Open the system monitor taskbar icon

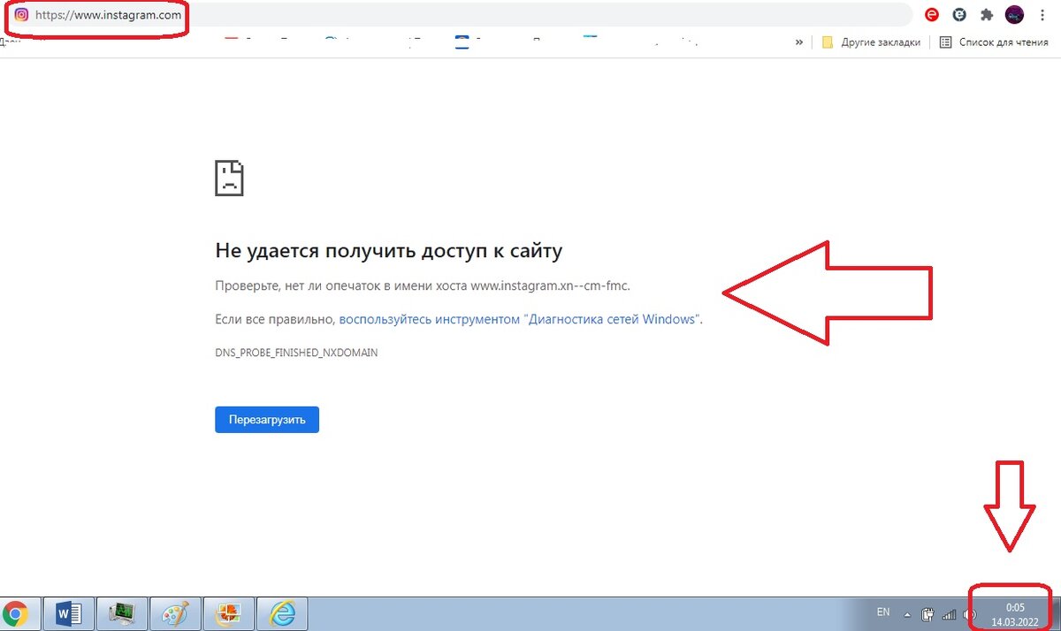tap(121, 612)
